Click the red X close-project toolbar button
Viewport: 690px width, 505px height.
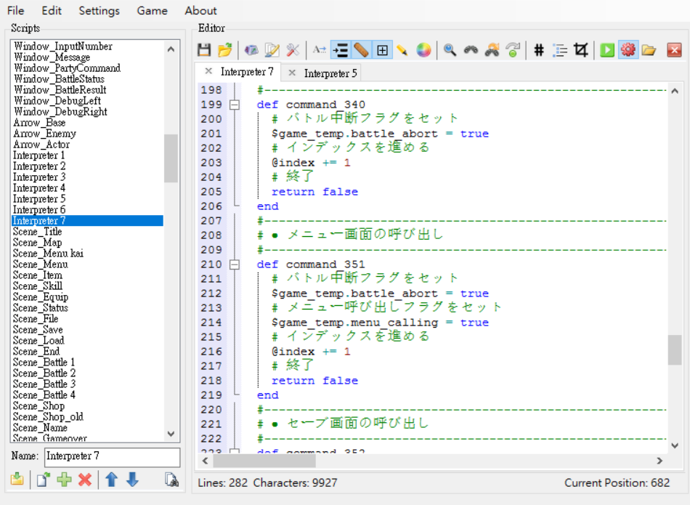coord(674,50)
